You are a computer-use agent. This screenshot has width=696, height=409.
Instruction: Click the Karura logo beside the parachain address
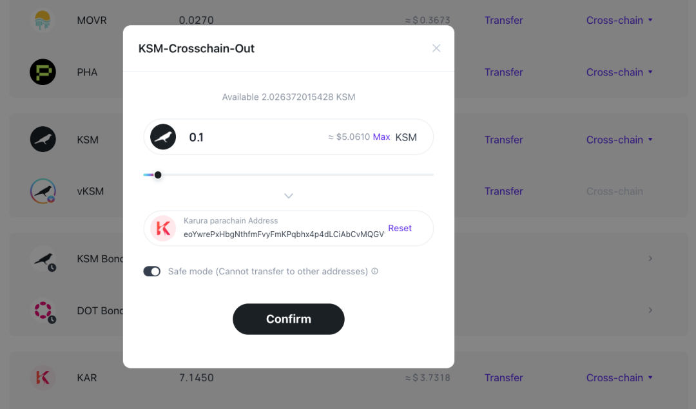pos(163,228)
